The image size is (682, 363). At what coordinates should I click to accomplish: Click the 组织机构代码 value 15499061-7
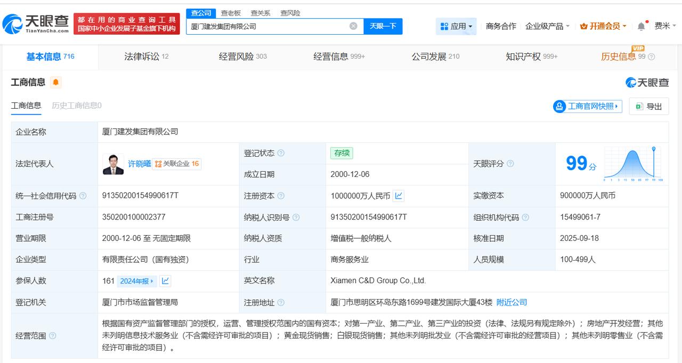(580, 217)
